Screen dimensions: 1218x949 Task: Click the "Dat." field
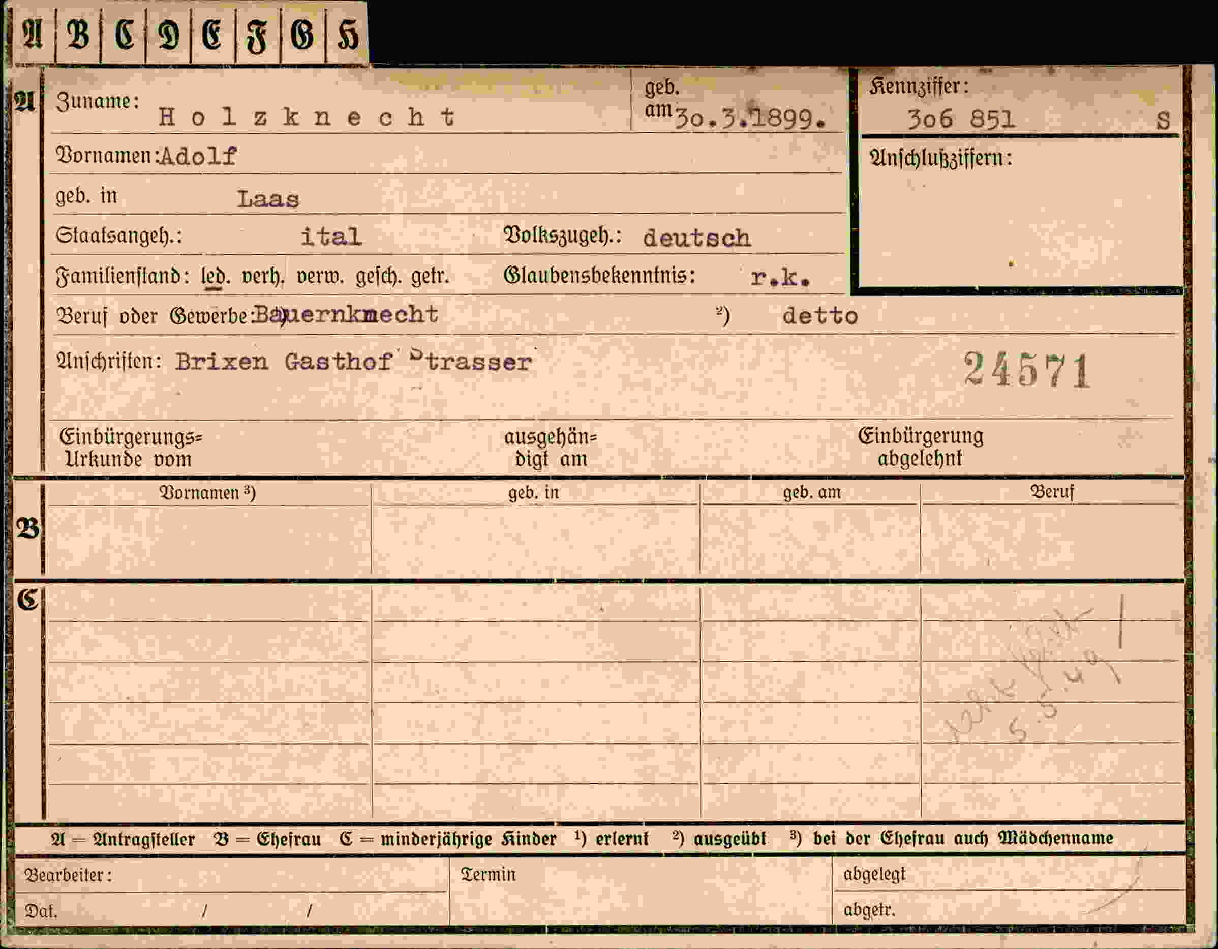[231, 910]
